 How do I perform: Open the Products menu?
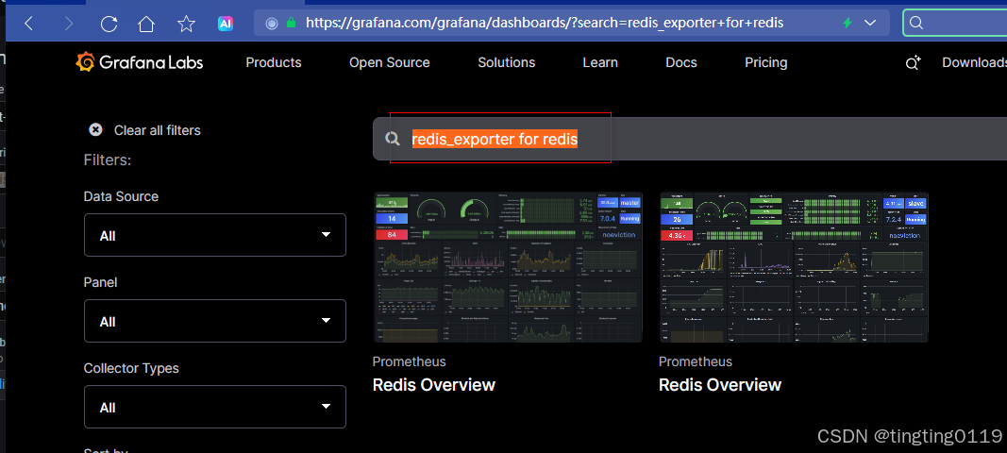(x=274, y=62)
